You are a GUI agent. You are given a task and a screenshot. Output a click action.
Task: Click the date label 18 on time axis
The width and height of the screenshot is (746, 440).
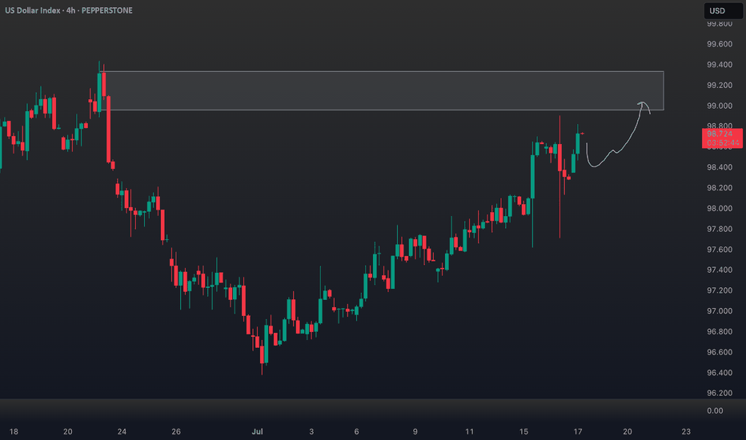14,431
